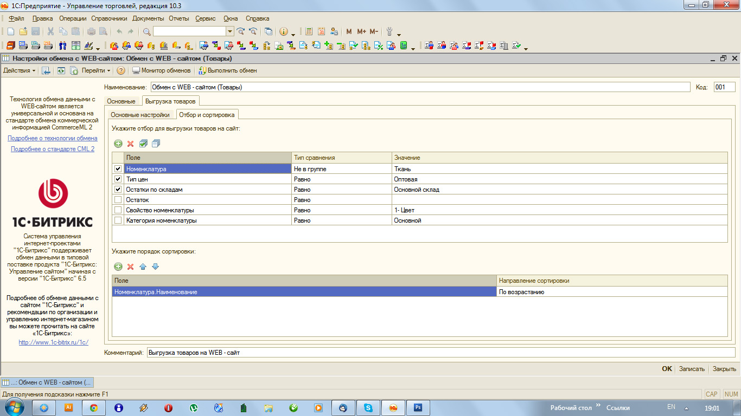Click the check-all filters icon

(x=143, y=144)
